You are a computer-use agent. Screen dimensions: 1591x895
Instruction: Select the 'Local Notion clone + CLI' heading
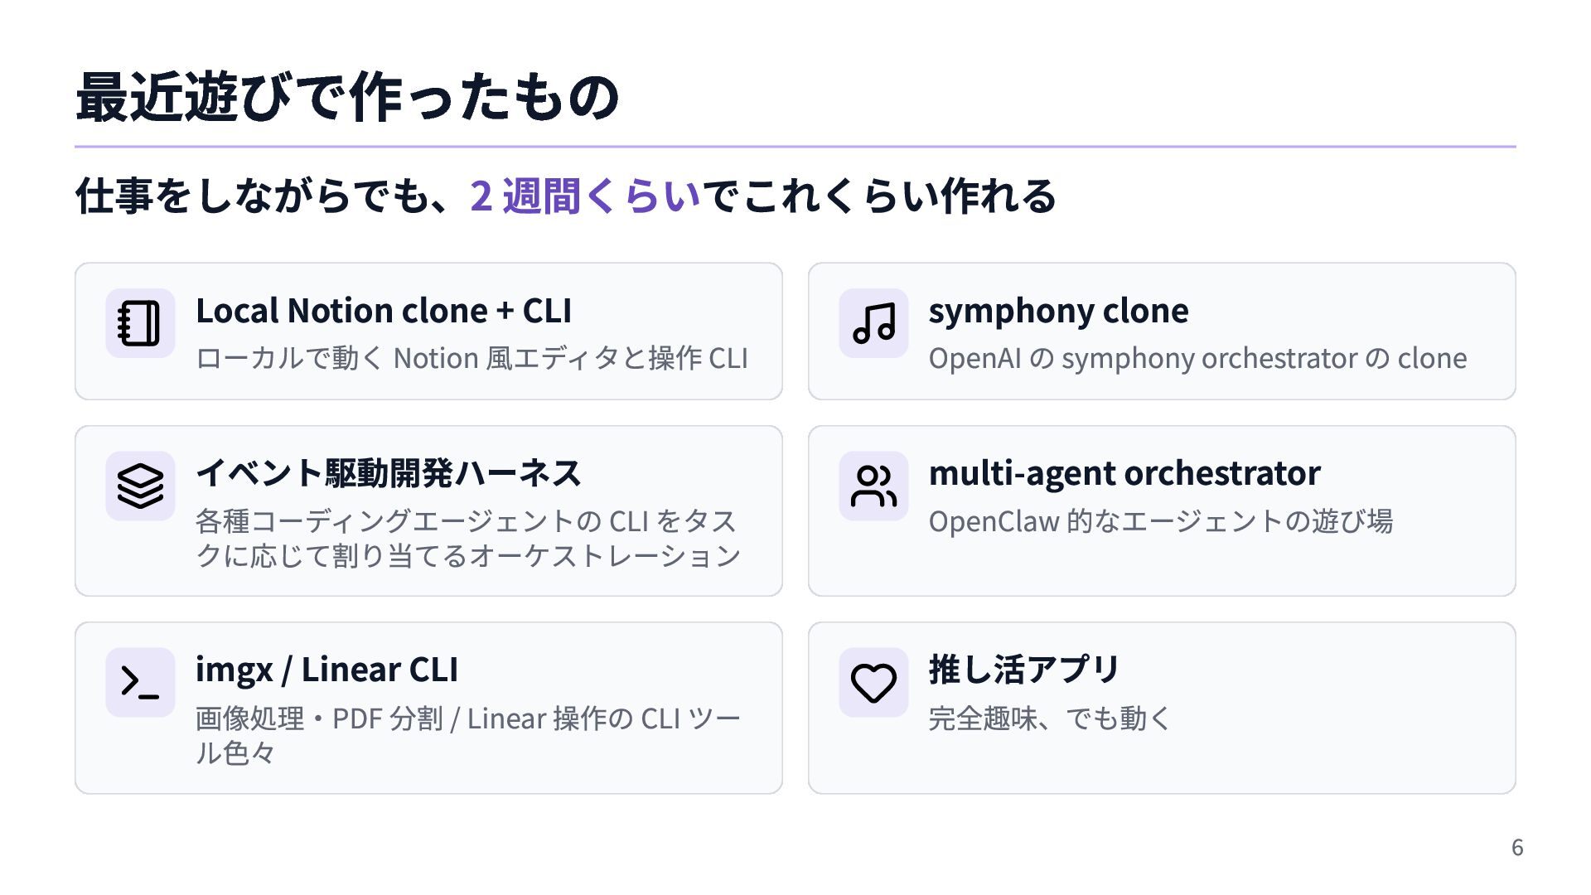[383, 311]
